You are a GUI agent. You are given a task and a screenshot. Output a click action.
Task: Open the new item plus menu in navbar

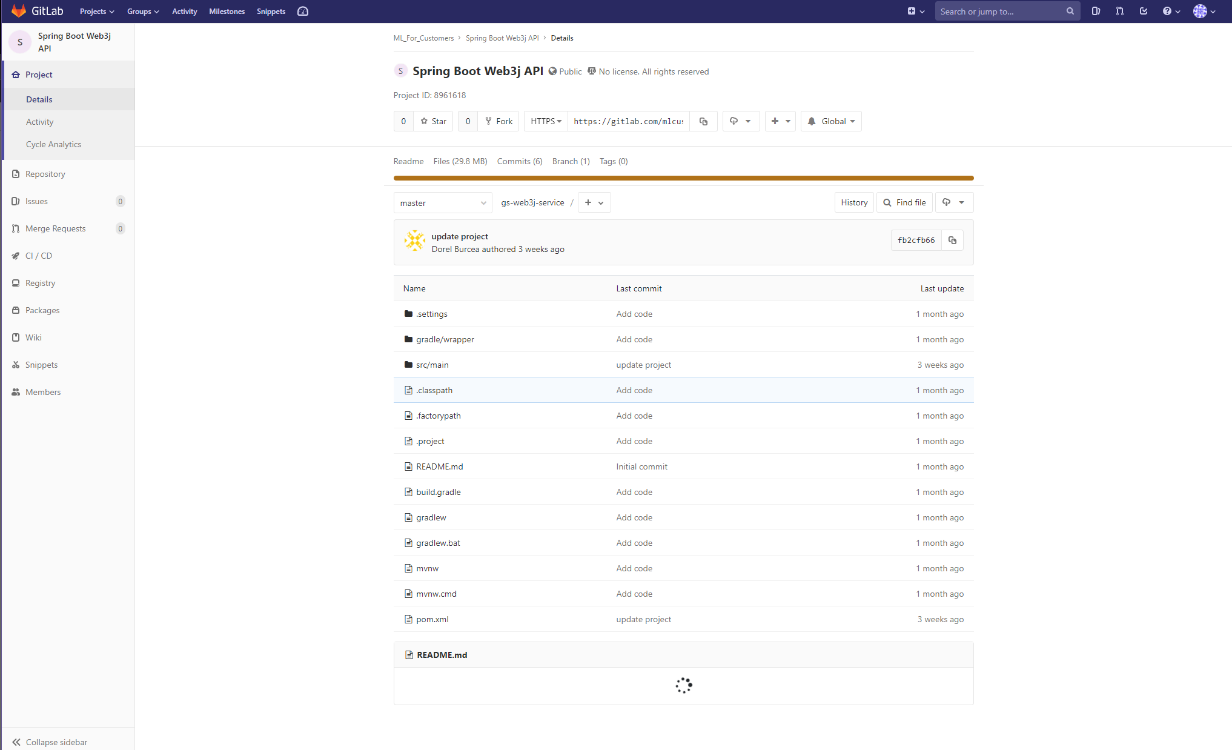tap(916, 12)
